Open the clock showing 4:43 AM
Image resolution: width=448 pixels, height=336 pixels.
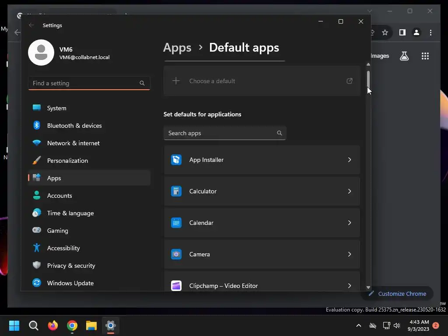click(419, 325)
